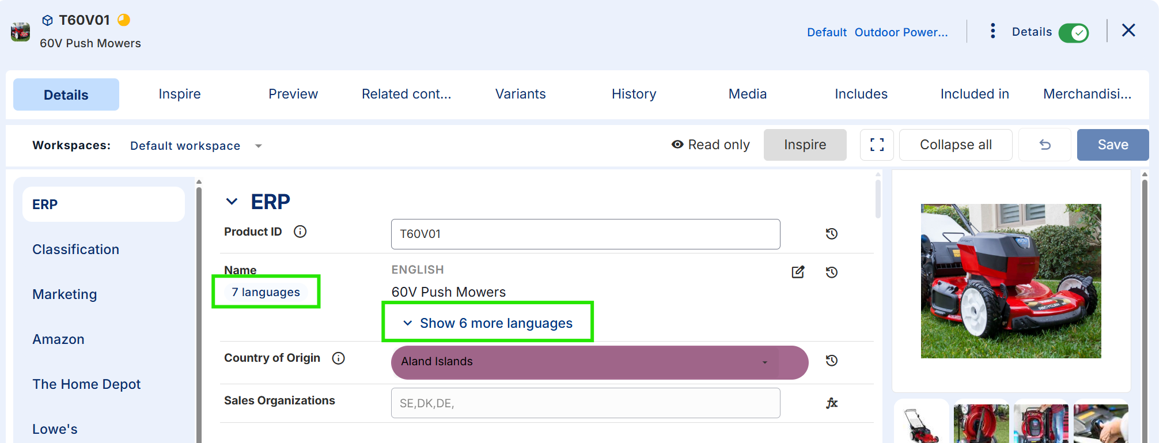Open the three-dot more options menu
This screenshot has height=443, width=1167.
(x=992, y=31)
